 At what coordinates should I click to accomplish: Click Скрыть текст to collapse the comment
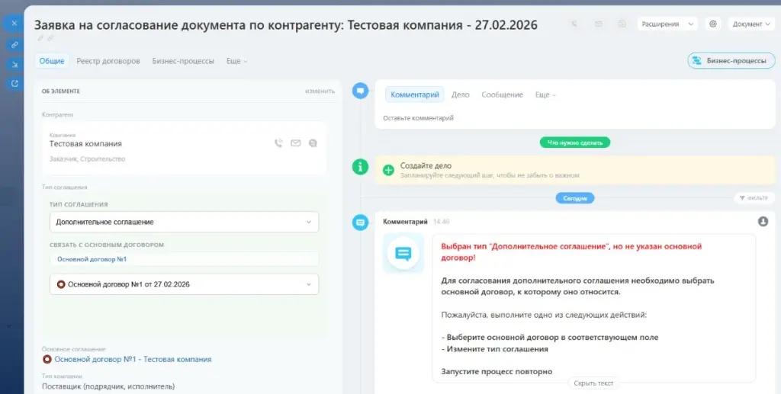(593, 383)
